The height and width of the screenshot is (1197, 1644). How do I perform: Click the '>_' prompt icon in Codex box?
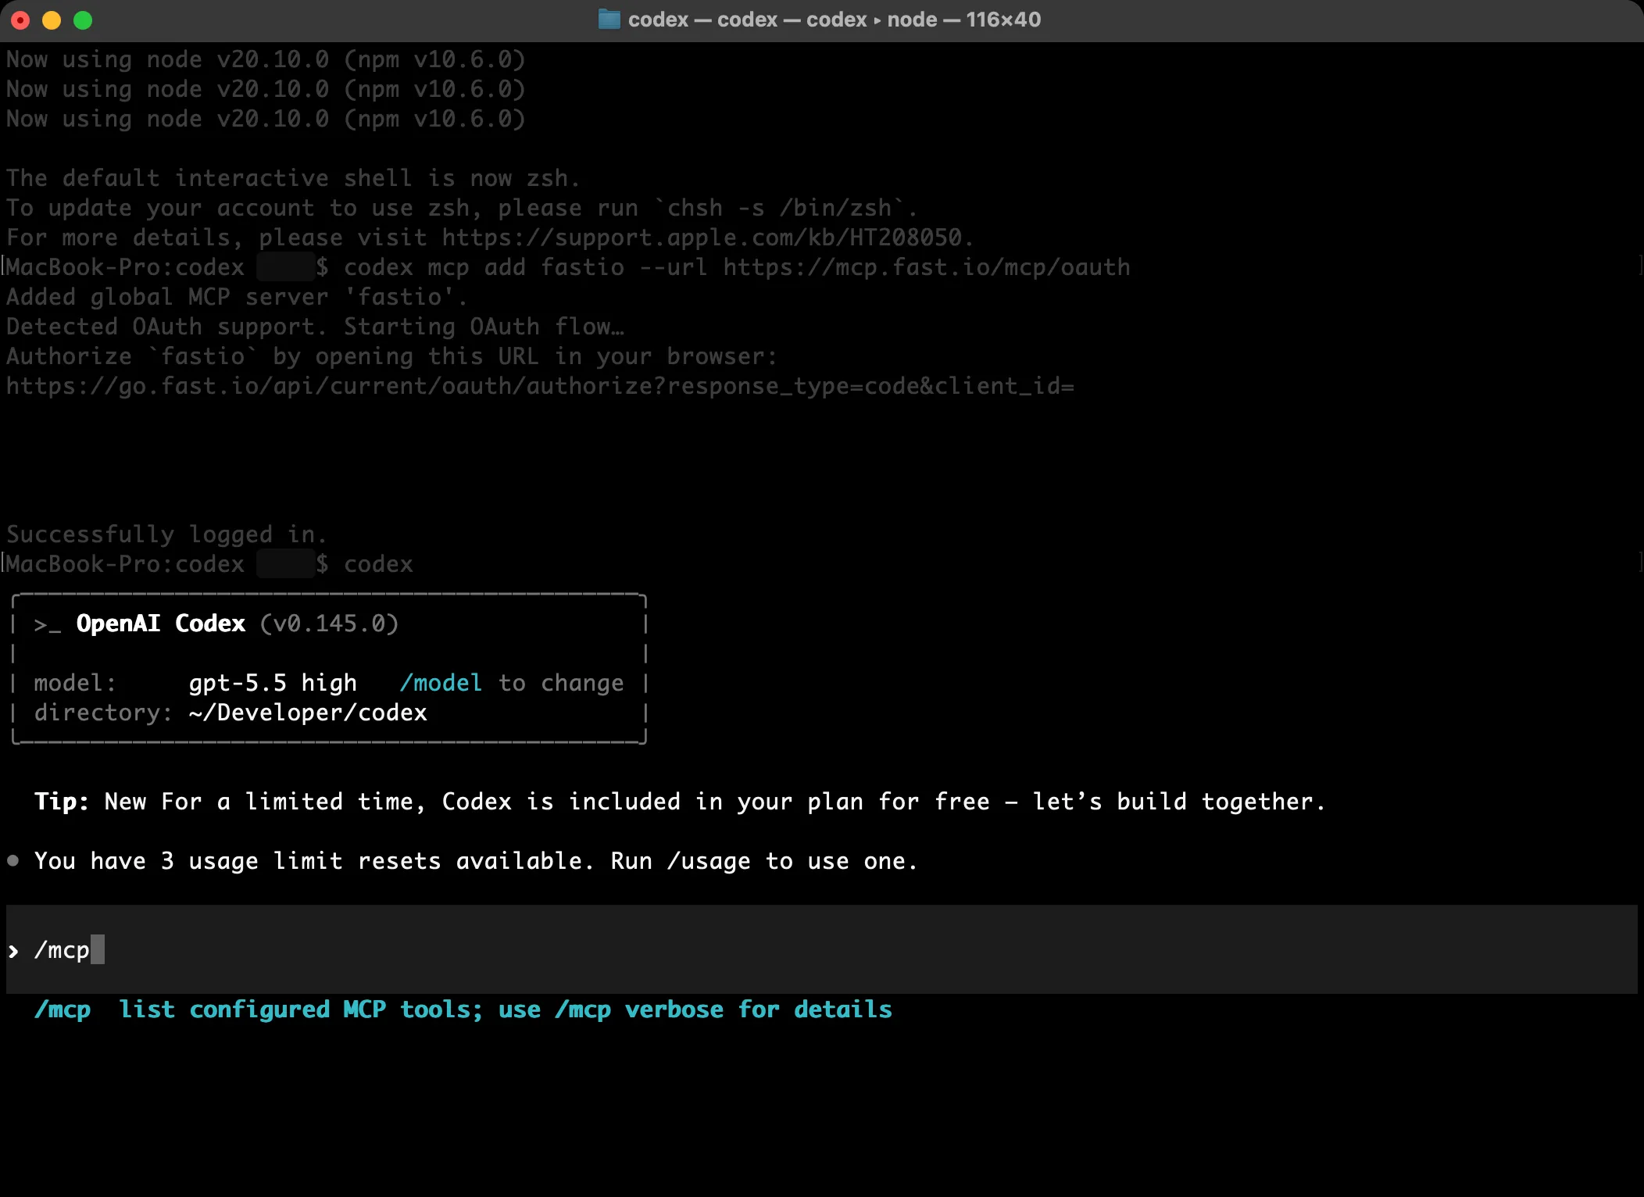(x=48, y=624)
